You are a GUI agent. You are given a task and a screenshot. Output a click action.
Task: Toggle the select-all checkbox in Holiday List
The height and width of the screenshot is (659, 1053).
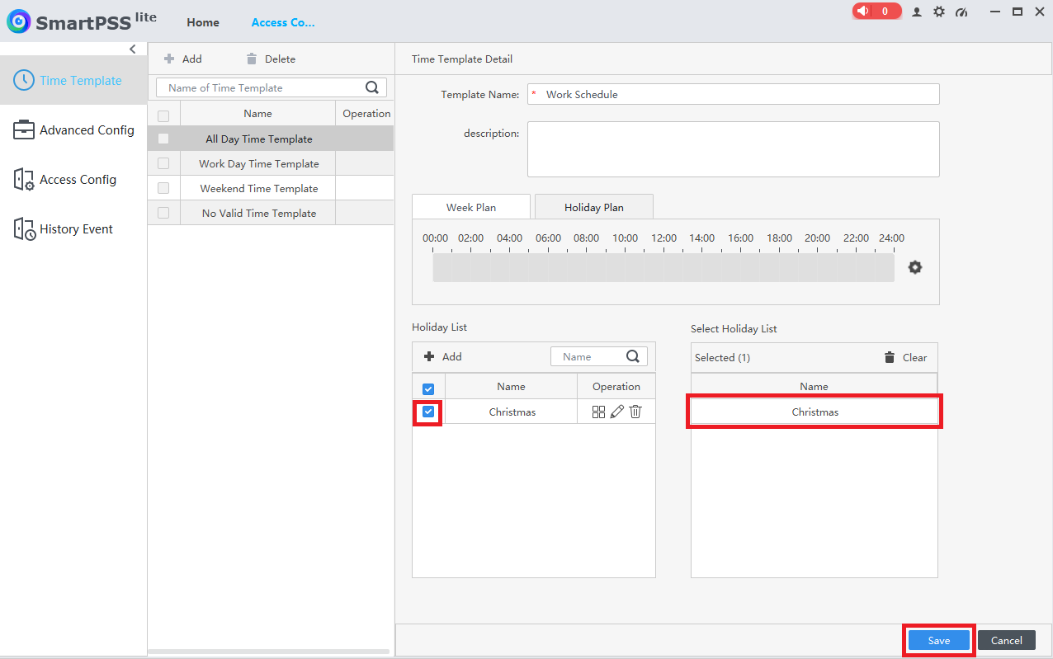[428, 388]
